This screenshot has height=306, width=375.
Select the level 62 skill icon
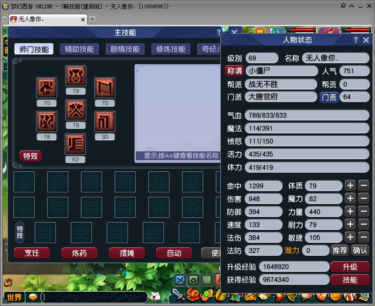75,145
